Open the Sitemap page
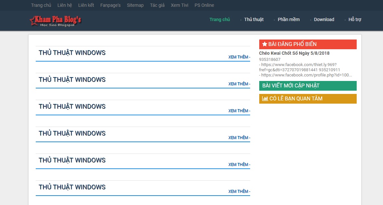The width and height of the screenshot is (383, 205). [135, 5]
